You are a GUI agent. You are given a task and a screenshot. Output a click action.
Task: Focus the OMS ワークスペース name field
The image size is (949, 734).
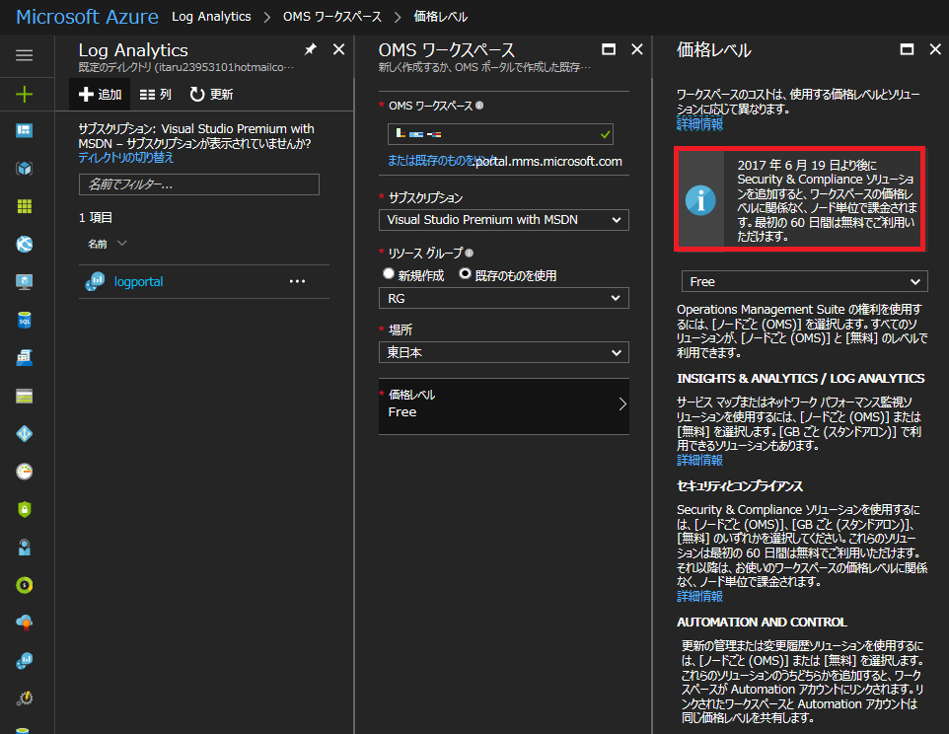point(500,134)
